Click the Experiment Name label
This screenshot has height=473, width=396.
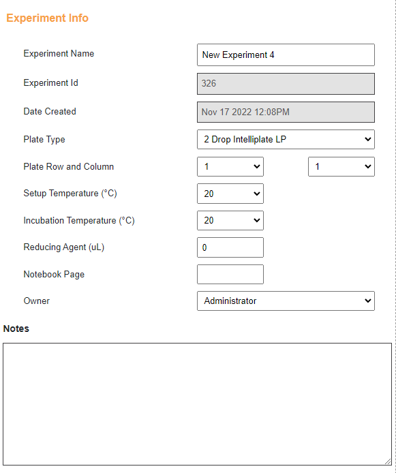pyautogui.click(x=59, y=53)
